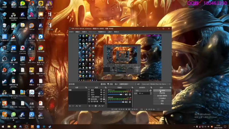Undock the Audio Mixer panel icon
The height and width of the screenshot is (129, 229).
point(132,87)
